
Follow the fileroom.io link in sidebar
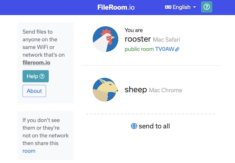36,62
